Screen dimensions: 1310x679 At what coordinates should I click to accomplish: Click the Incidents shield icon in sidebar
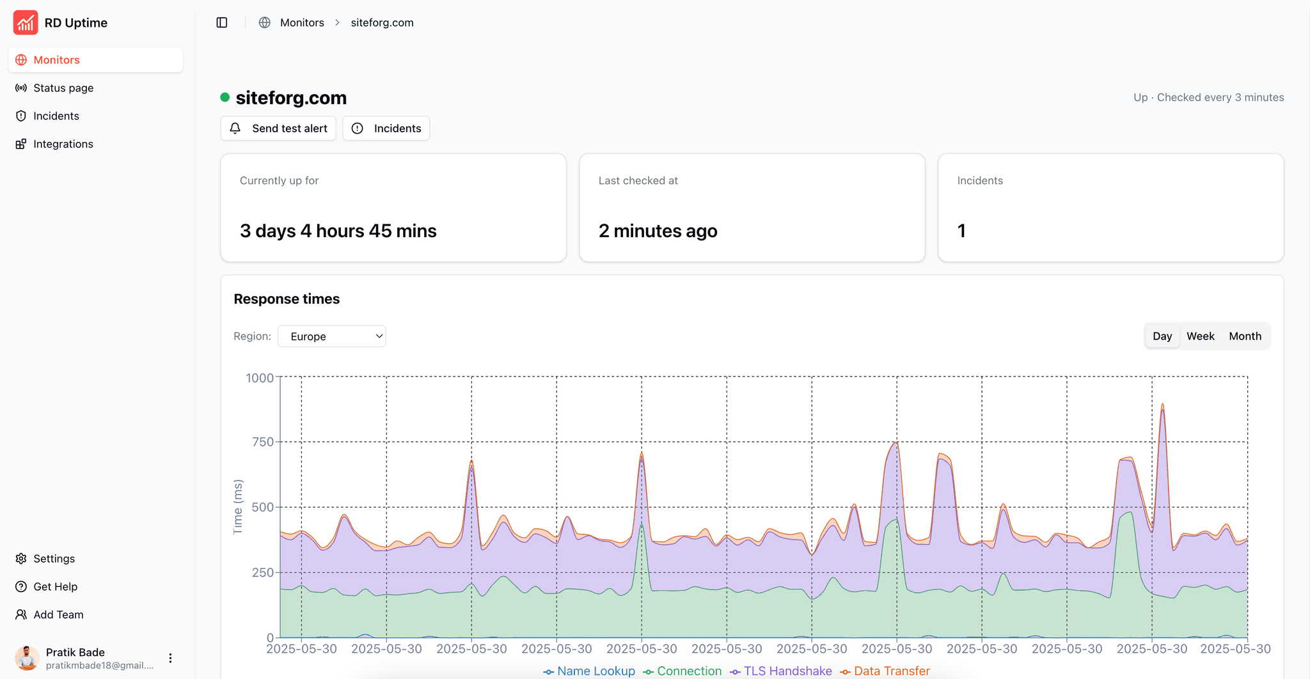tap(21, 116)
